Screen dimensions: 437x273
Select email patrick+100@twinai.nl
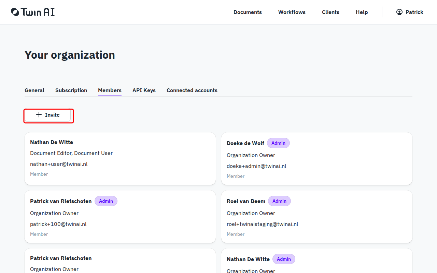pos(58,224)
